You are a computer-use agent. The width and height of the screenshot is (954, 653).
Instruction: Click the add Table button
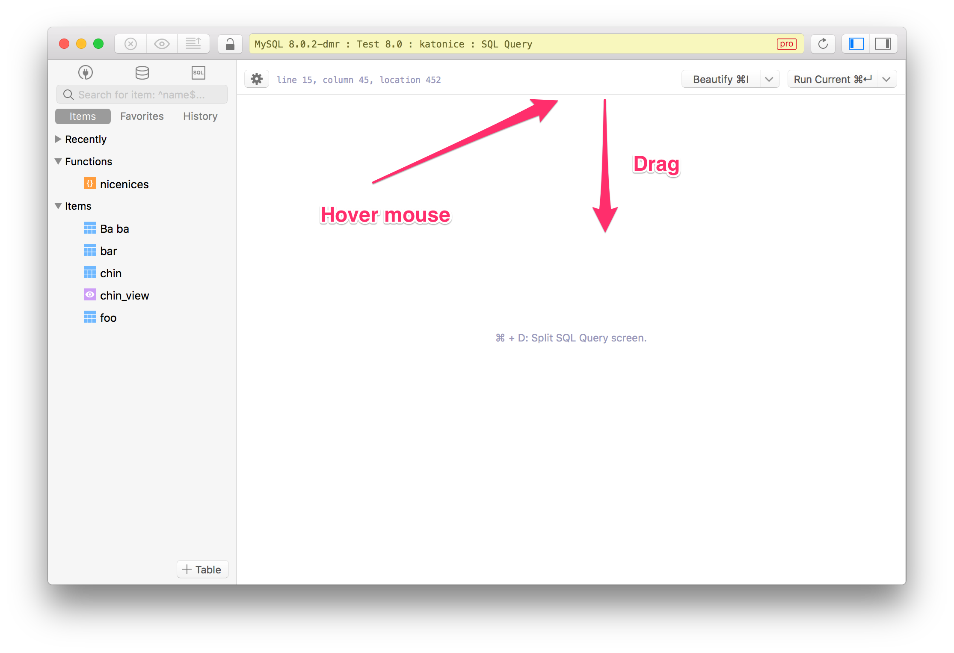202,570
